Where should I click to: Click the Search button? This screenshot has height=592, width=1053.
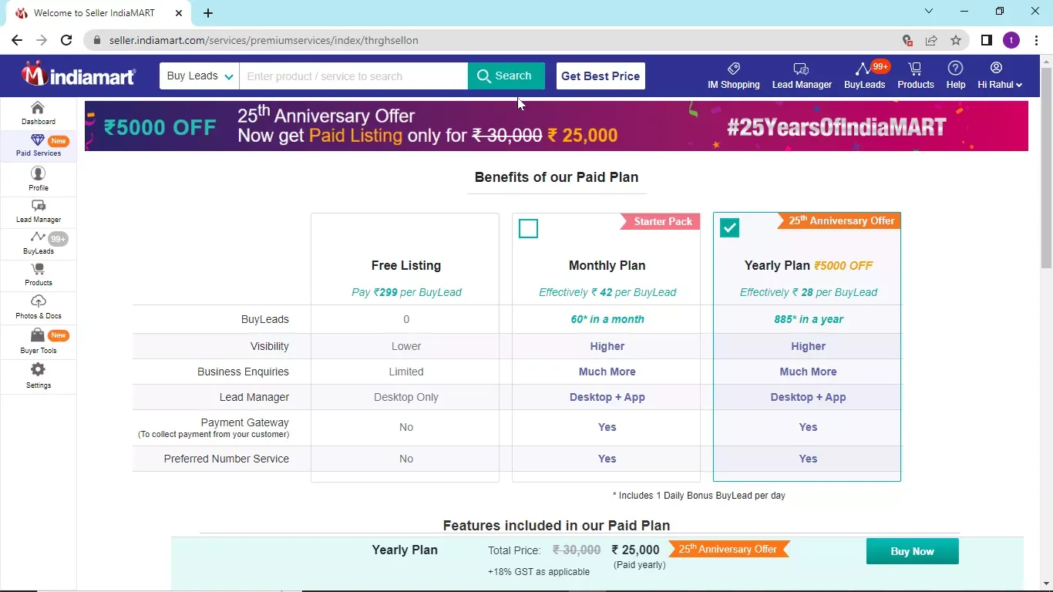[x=506, y=76]
